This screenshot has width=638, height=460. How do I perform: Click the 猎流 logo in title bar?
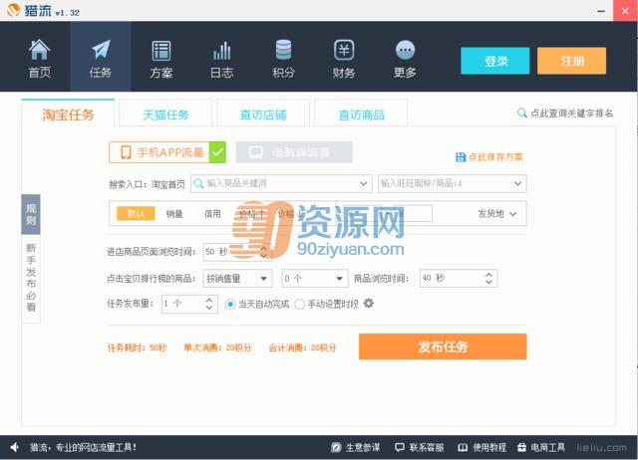coord(13,10)
